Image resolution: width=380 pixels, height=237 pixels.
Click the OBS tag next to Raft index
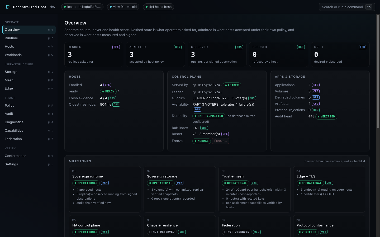pos(204,128)
